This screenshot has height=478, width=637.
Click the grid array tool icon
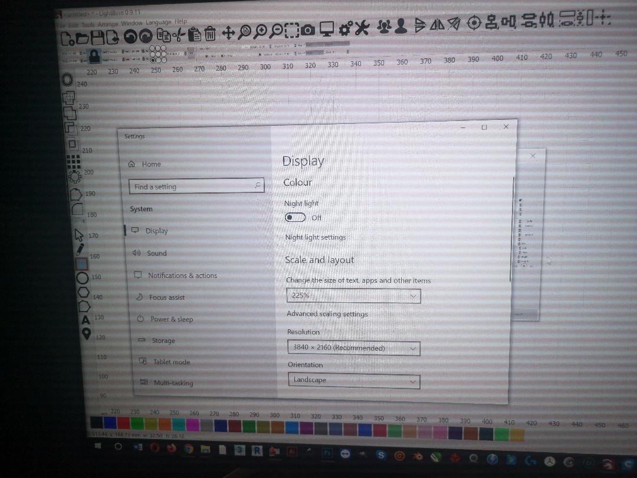73,161
